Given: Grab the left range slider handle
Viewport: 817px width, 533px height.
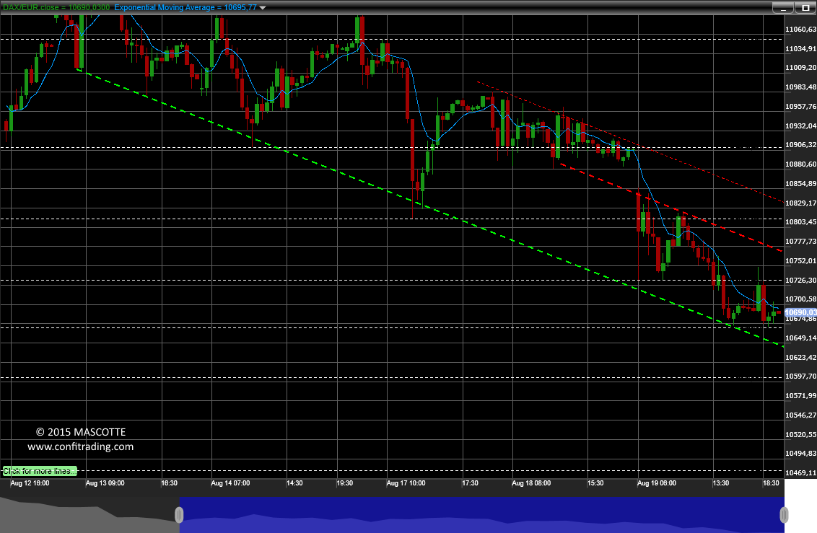Looking at the screenshot, I should (179, 515).
